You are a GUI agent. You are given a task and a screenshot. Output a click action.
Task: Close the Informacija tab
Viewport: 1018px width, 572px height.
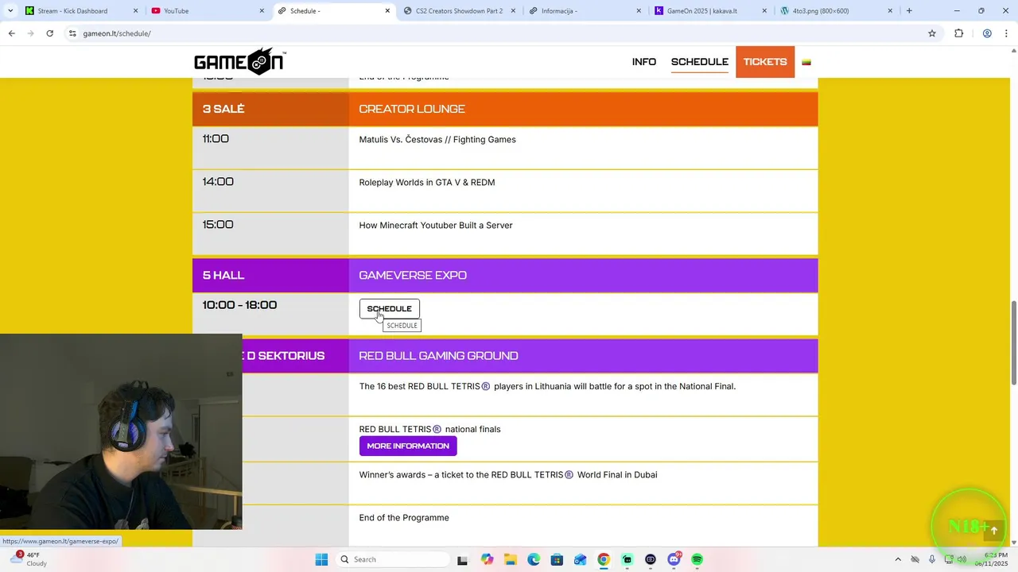click(639, 11)
